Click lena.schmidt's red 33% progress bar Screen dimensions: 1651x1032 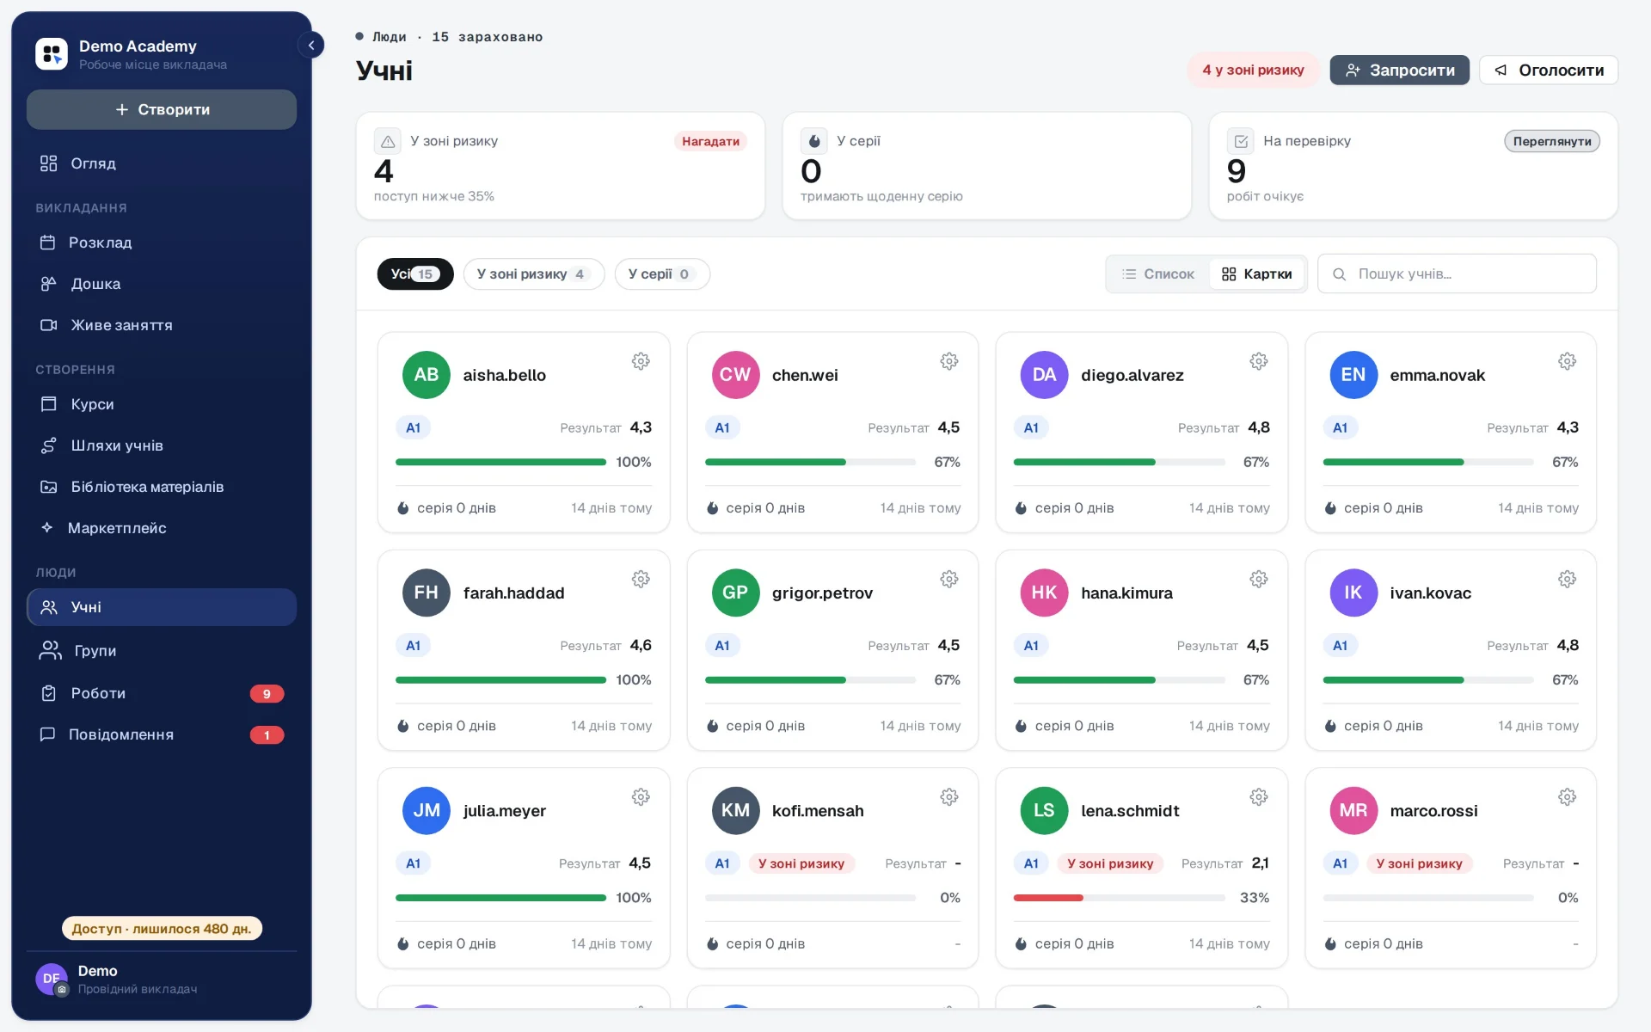[x=1120, y=898]
